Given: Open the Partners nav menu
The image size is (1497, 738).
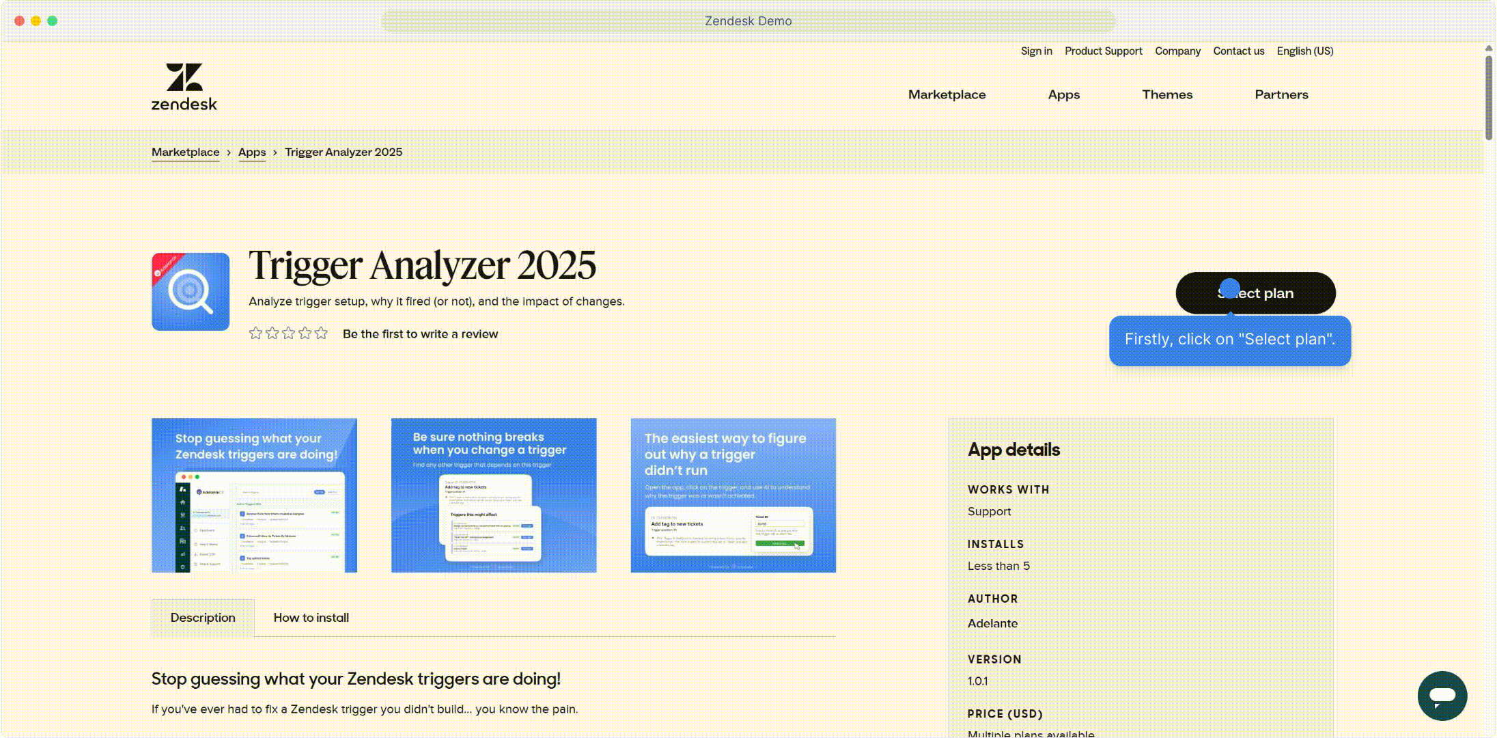Looking at the screenshot, I should (x=1281, y=95).
